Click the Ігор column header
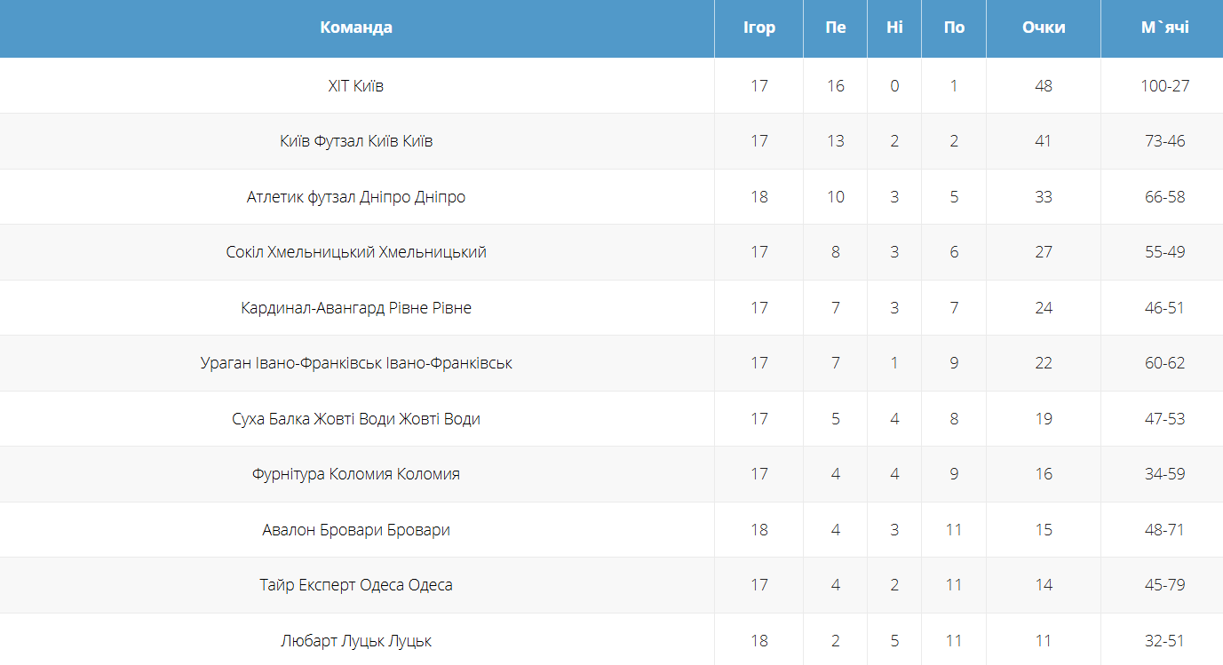 click(758, 28)
